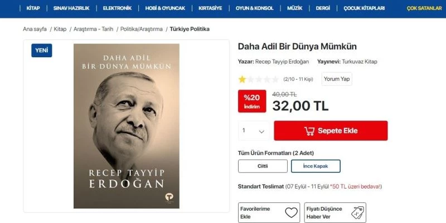This screenshot has height=223, width=446.
Task: Expand the quantity selector chevron arrow
Action: tap(261, 131)
